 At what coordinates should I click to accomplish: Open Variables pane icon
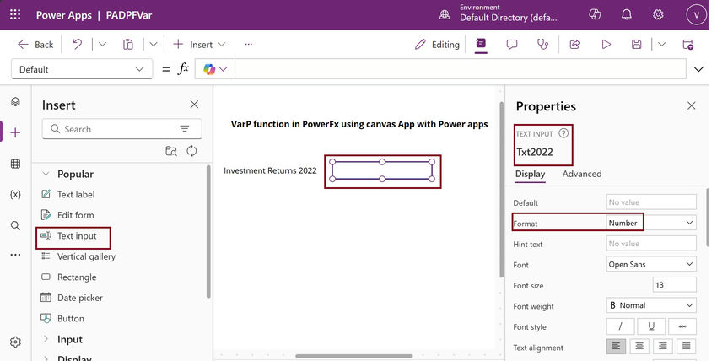[x=15, y=194]
